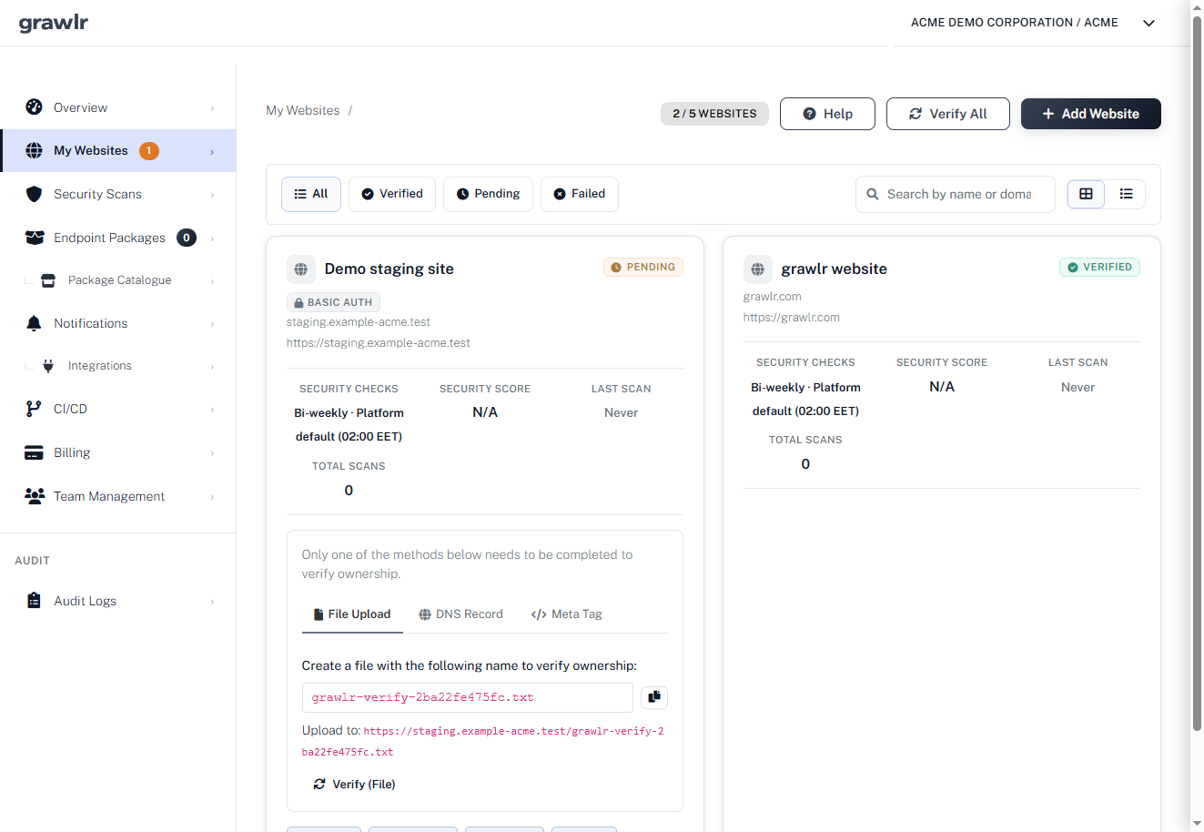1204x832 pixels.
Task: Click the Team Management people icon
Action: [x=35, y=496]
